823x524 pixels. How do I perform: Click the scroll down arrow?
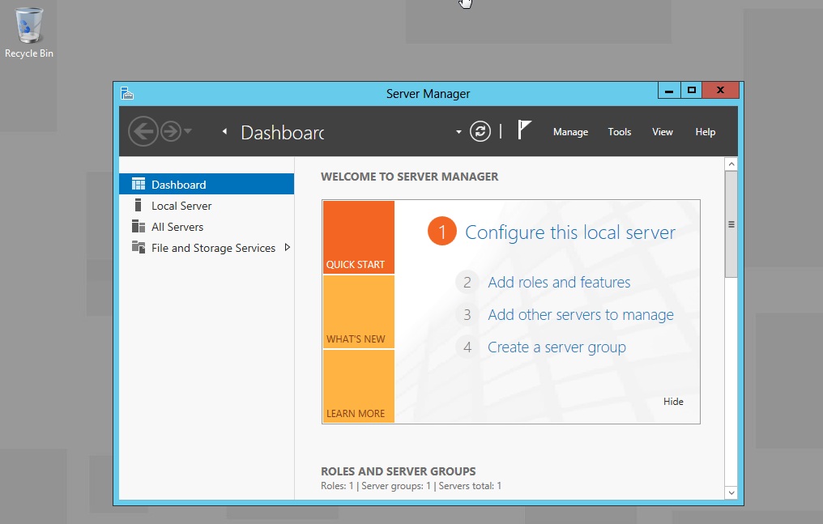[731, 492]
